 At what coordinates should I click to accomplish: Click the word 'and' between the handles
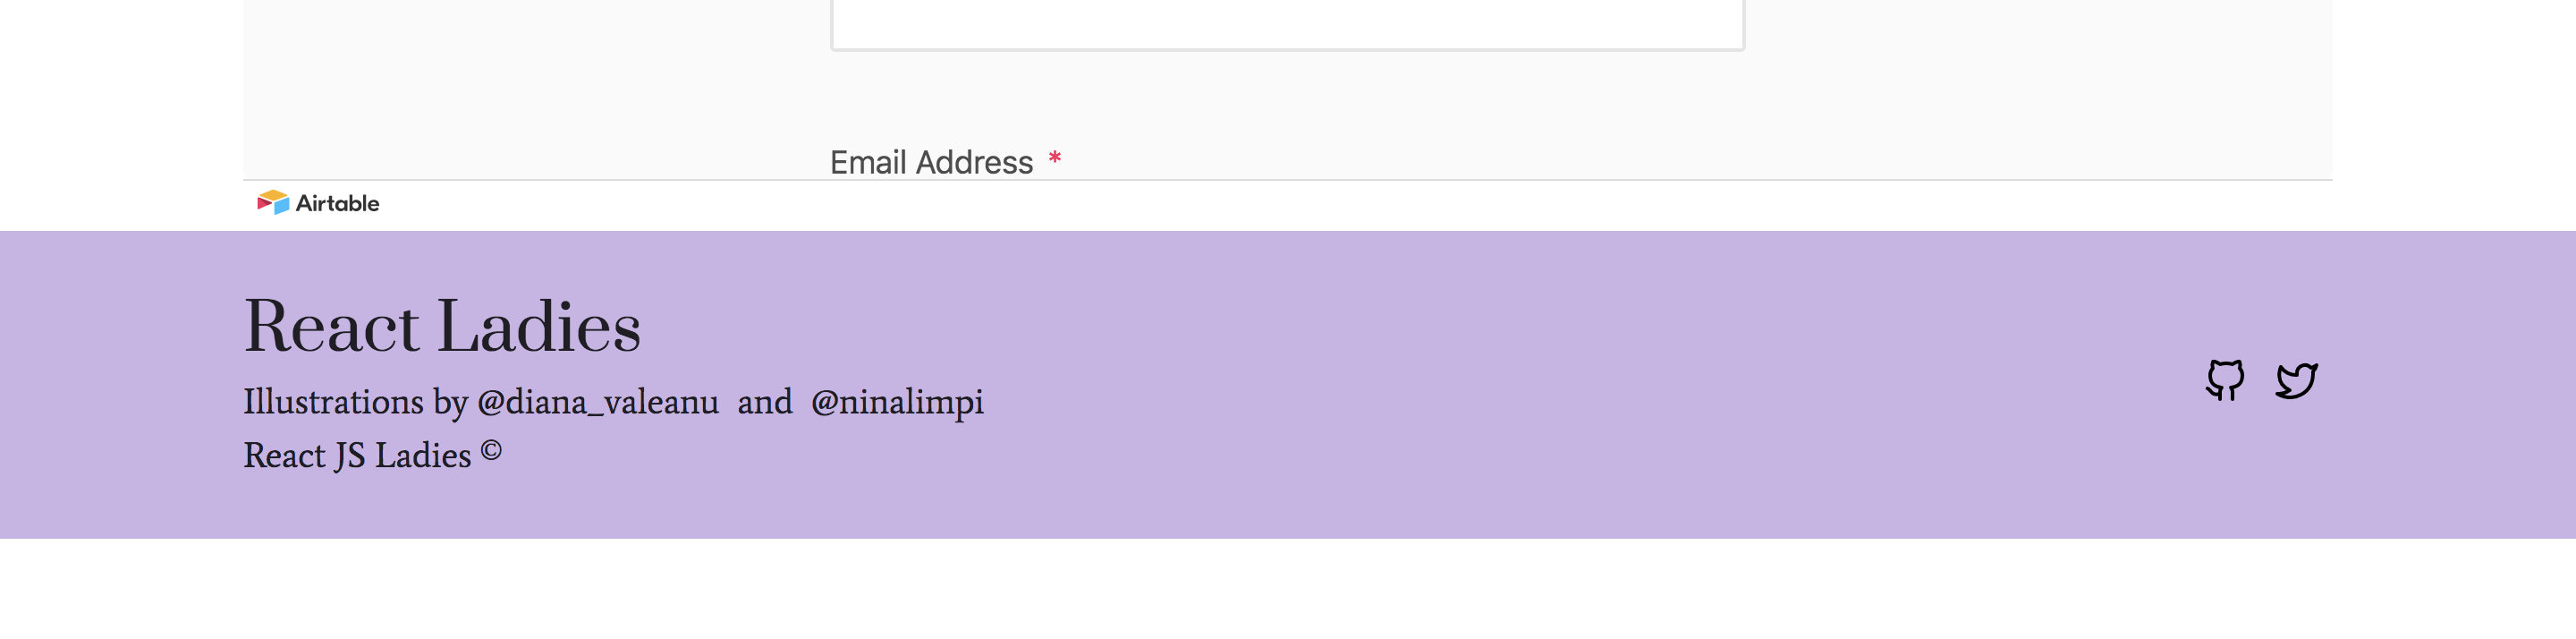[765, 402]
